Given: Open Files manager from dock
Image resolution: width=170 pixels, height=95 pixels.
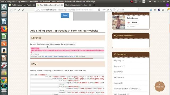Looking at the screenshot, I should (x=4, y=14).
